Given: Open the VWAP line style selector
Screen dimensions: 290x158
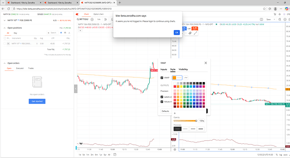Looking at the screenshot, I should click(x=186, y=78).
